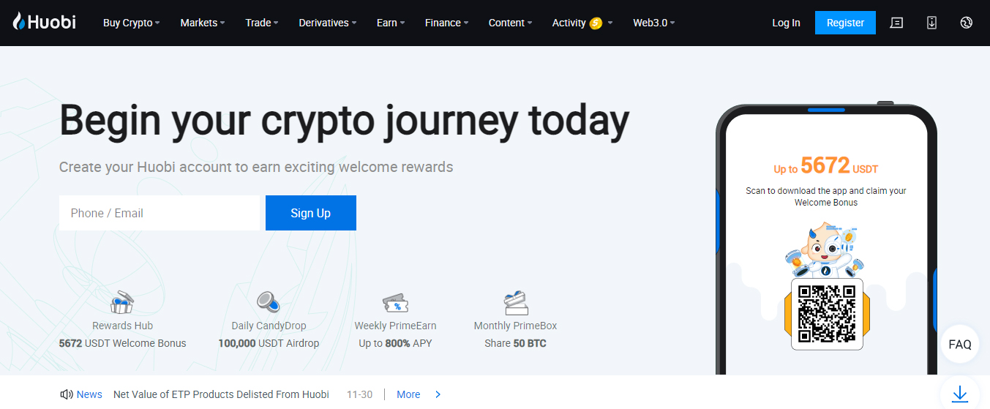This screenshot has width=990, height=409.
Task: Expand the Web3.0 dropdown
Action: pos(654,23)
